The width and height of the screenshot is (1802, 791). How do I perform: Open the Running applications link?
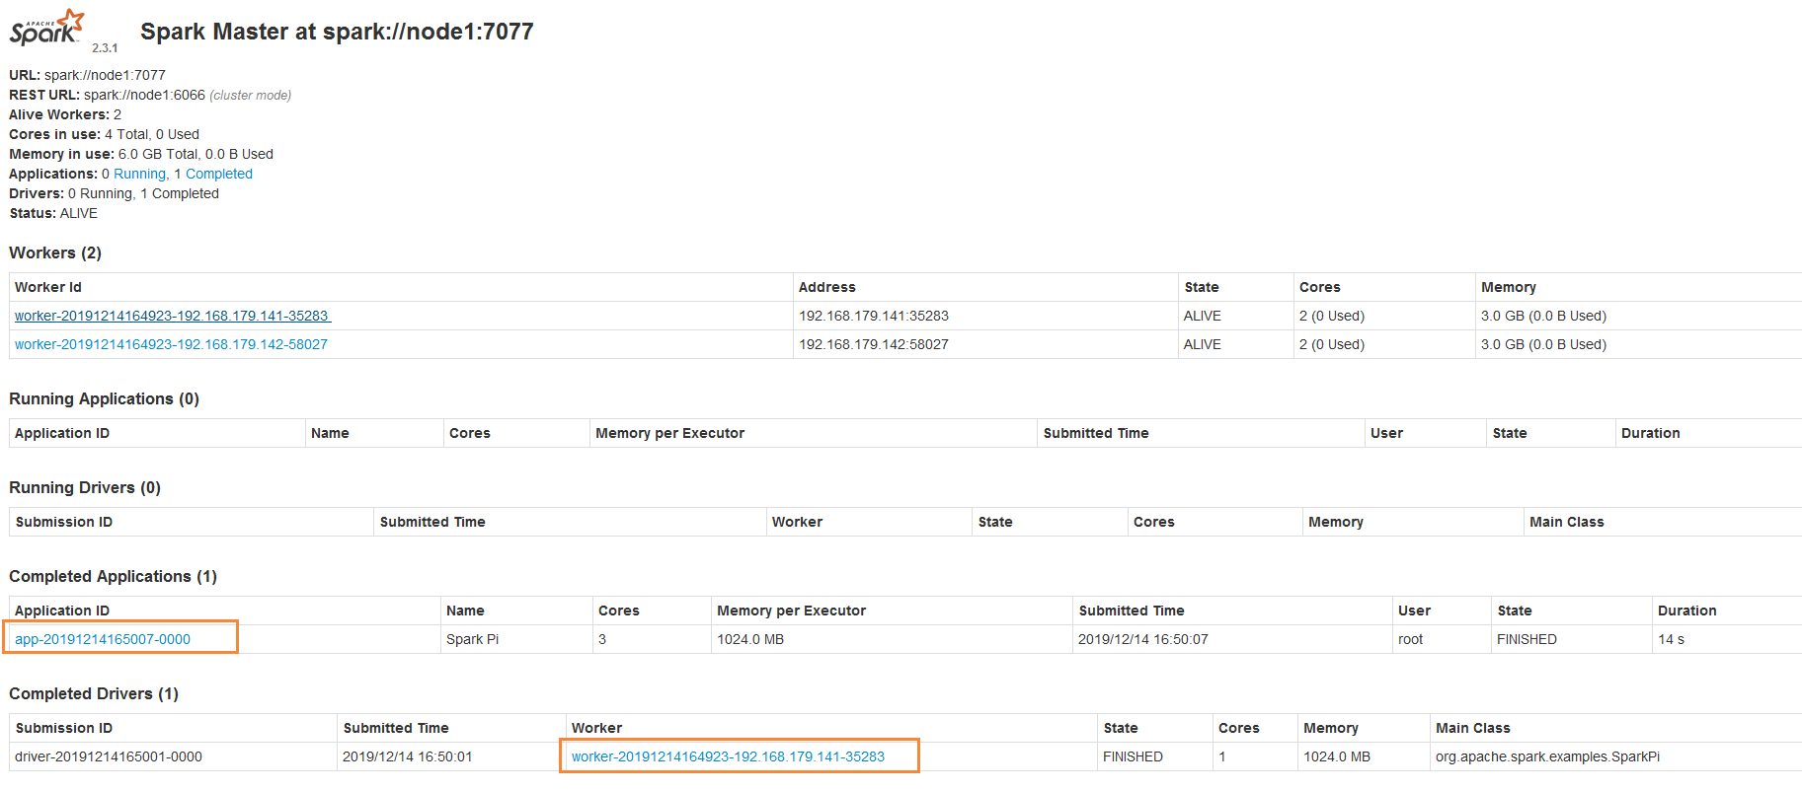point(139,174)
